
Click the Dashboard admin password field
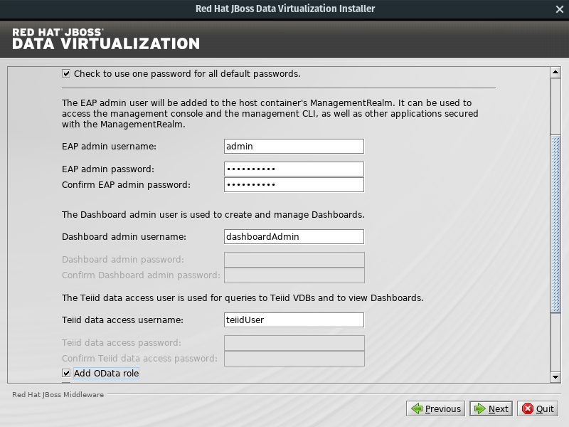click(294, 260)
